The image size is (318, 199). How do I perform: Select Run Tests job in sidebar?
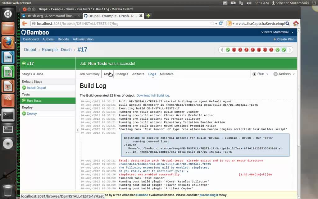click(48, 101)
